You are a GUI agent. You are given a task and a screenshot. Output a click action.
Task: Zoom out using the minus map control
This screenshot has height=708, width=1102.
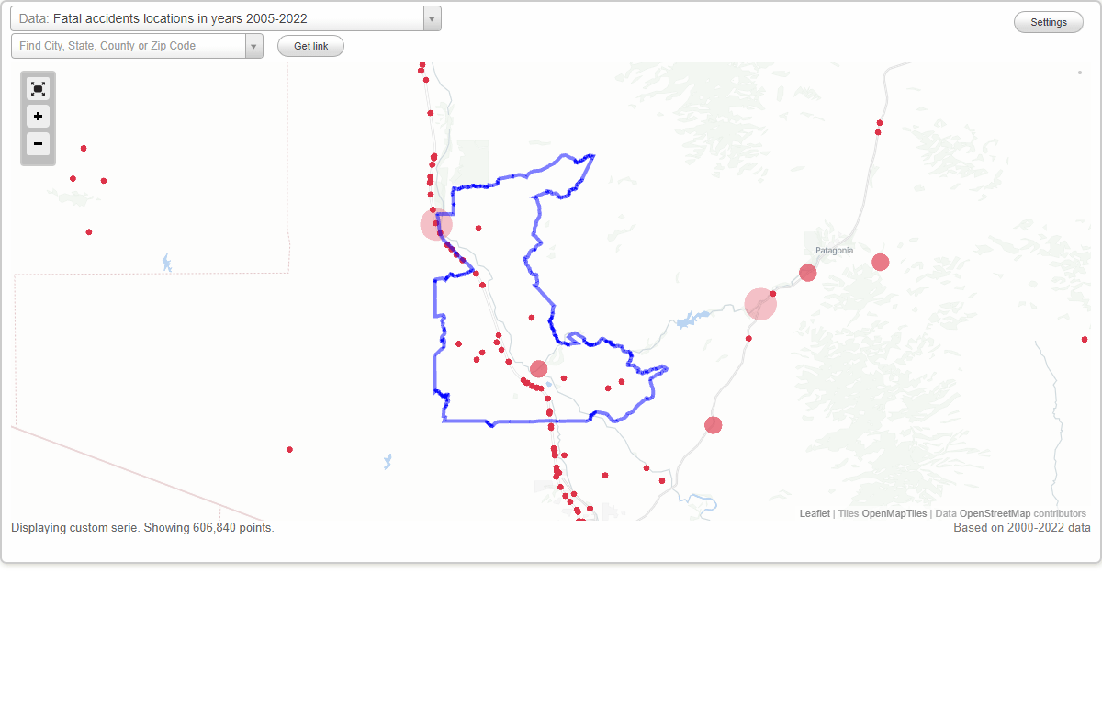(38, 144)
